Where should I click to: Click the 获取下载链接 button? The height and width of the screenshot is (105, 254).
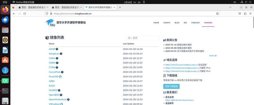[x=171, y=86]
